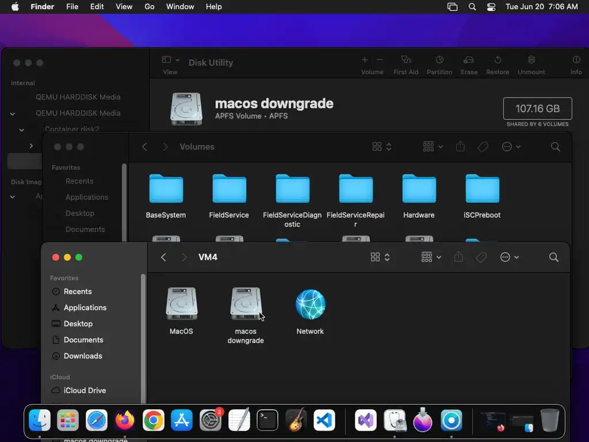Image resolution: width=589 pixels, height=442 pixels.
Task: Open action ellipsis menu in Volumes window
Action: point(511,147)
